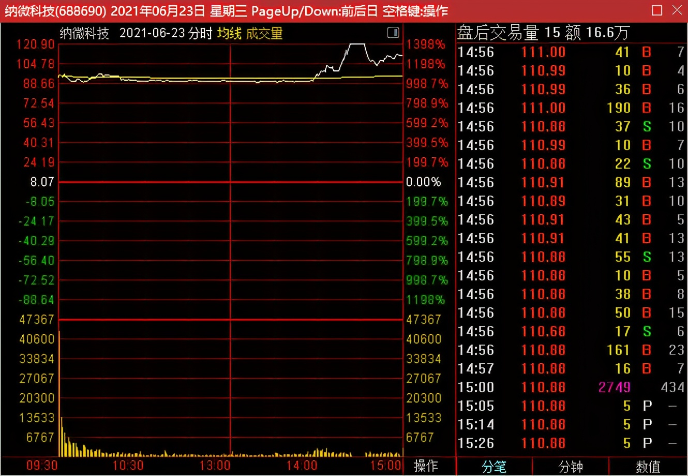Click the 13:00 time axis label
Viewport: 688px width, 476px height.
coord(215,465)
